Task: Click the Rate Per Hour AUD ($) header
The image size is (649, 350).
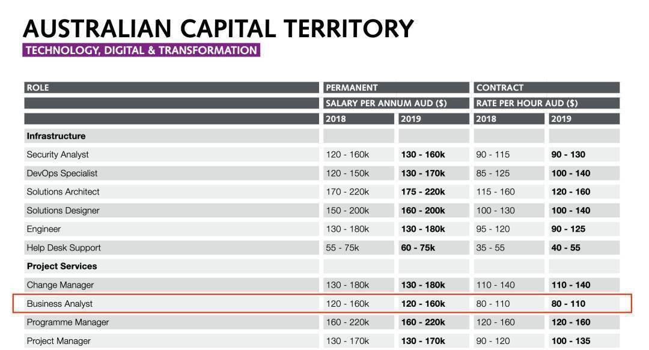Action: pos(547,103)
